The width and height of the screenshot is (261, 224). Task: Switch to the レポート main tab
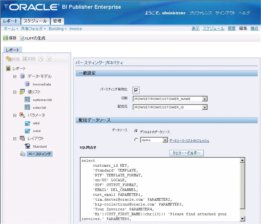pos(10,21)
